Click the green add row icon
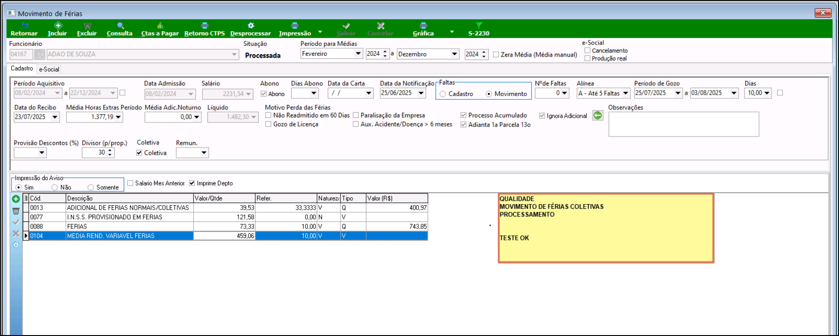 (x=16, y=199)
